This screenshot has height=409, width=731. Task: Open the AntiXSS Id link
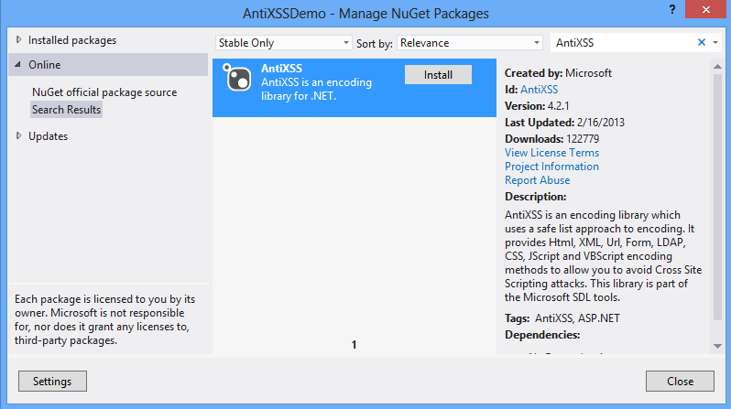coord(539,90)
